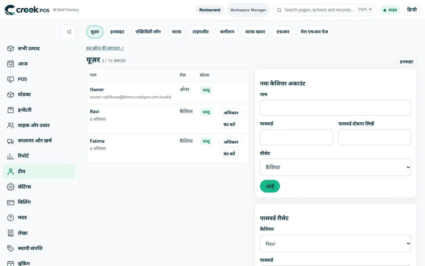Click the टीम person icon

pos(11,172)
